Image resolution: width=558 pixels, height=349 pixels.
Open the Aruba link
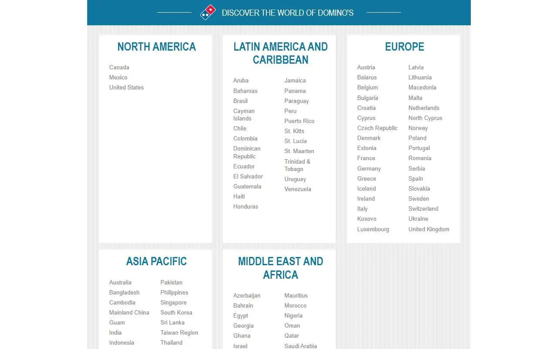(241, 80)
